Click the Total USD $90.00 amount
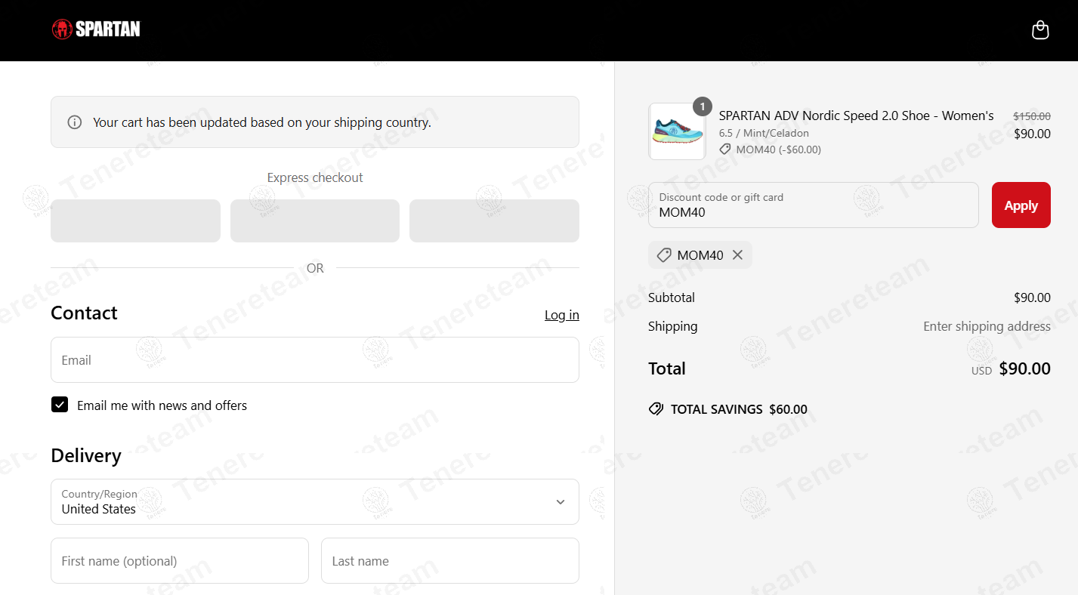The image size is (1078, 595). pos(1011,368)
